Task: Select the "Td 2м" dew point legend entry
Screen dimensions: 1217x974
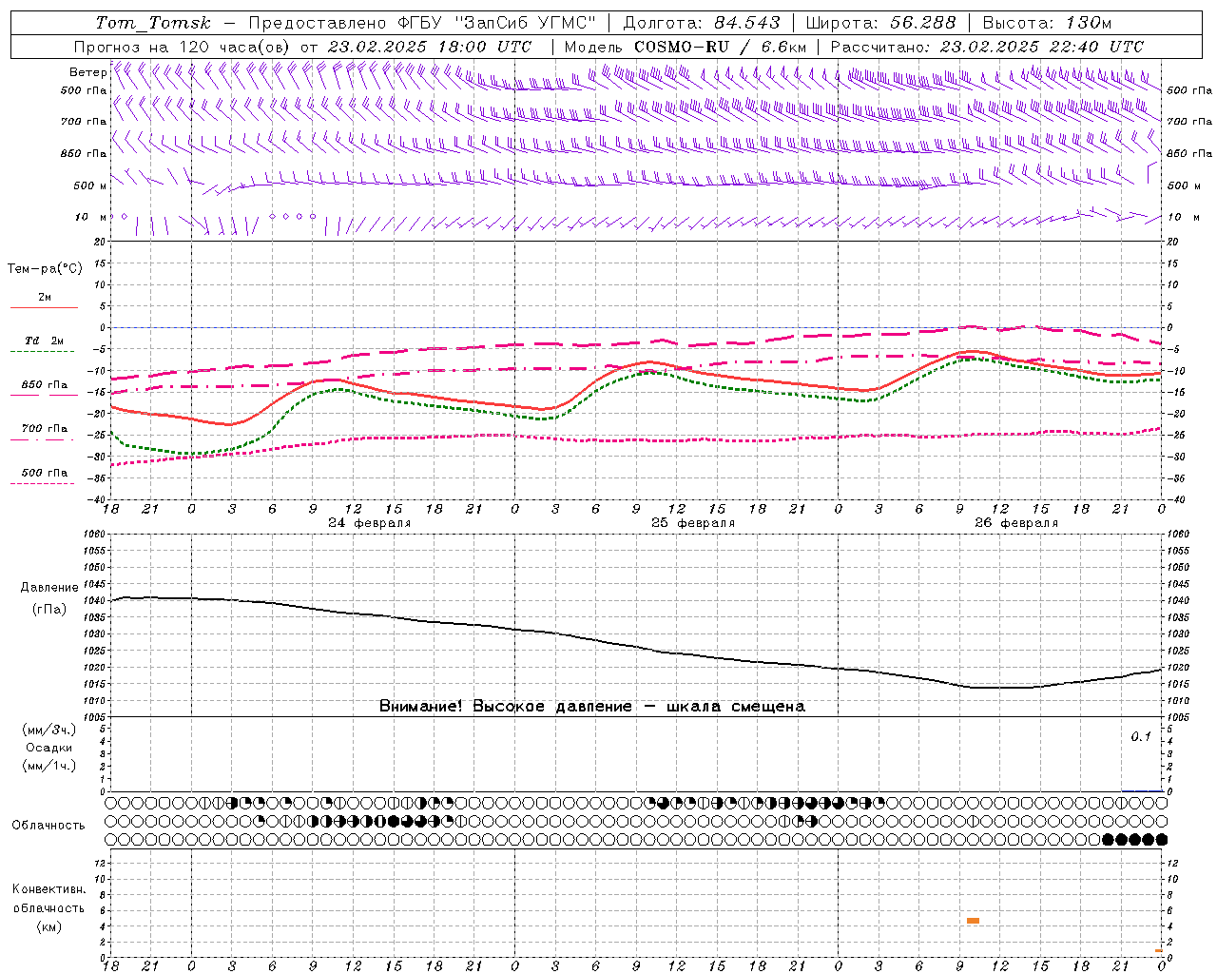Action: [x=45, y=341]
